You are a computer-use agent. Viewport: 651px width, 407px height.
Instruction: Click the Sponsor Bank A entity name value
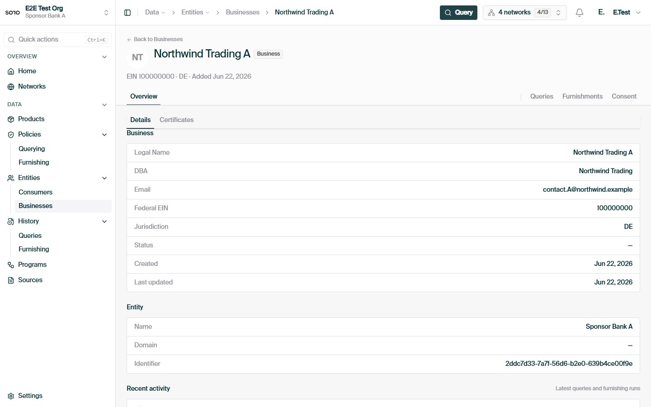609,327
